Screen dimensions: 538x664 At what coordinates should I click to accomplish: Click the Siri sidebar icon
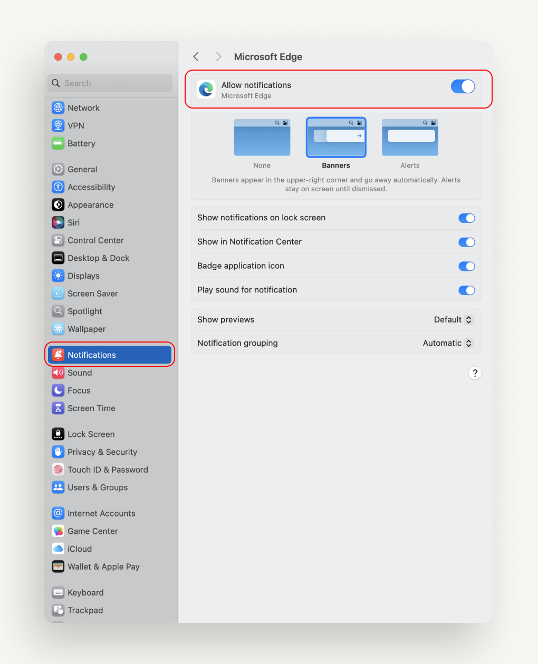pos(58,222)
